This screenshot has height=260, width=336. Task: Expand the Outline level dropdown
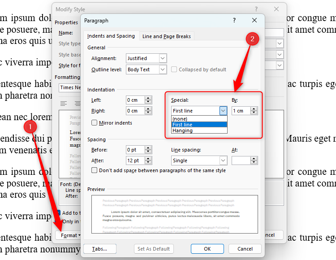[x=162, y=69]
